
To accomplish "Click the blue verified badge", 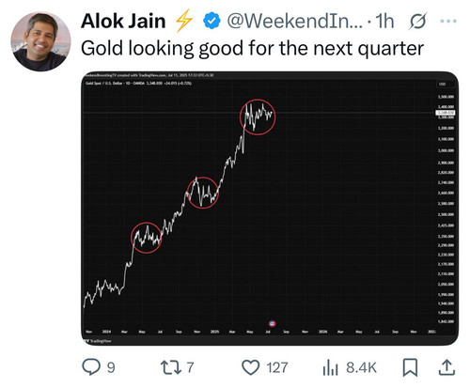I will [x=211, y=21].
